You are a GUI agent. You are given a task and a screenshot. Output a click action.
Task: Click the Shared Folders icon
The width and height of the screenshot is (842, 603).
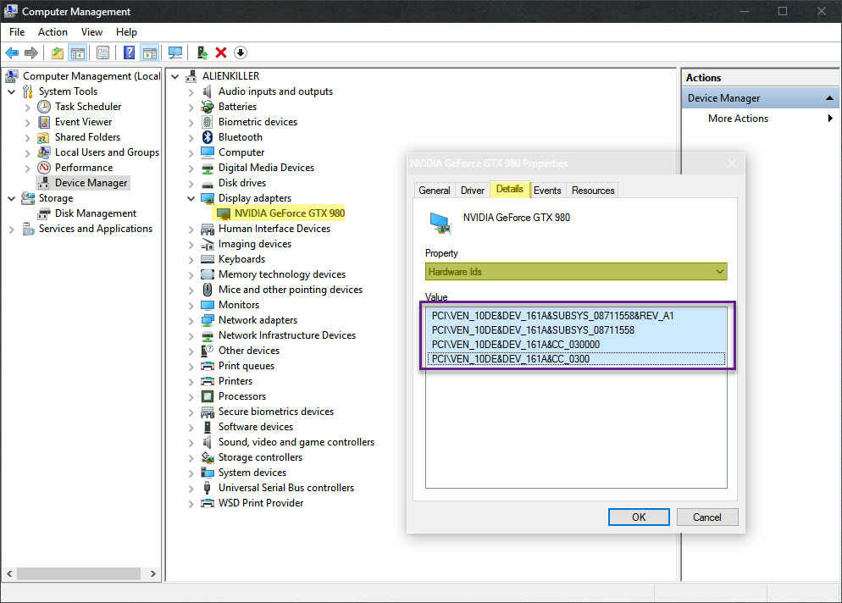point(44,137)
